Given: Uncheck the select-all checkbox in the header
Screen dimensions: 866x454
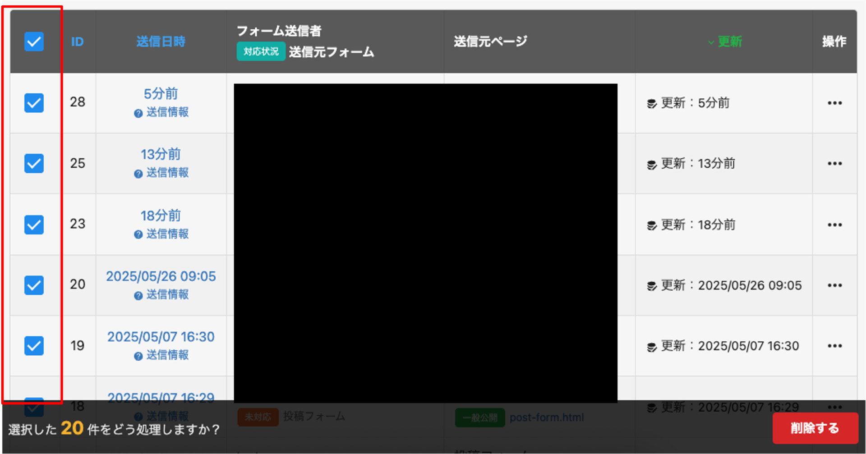Looking at the screenshot, I should pos(34,41).
